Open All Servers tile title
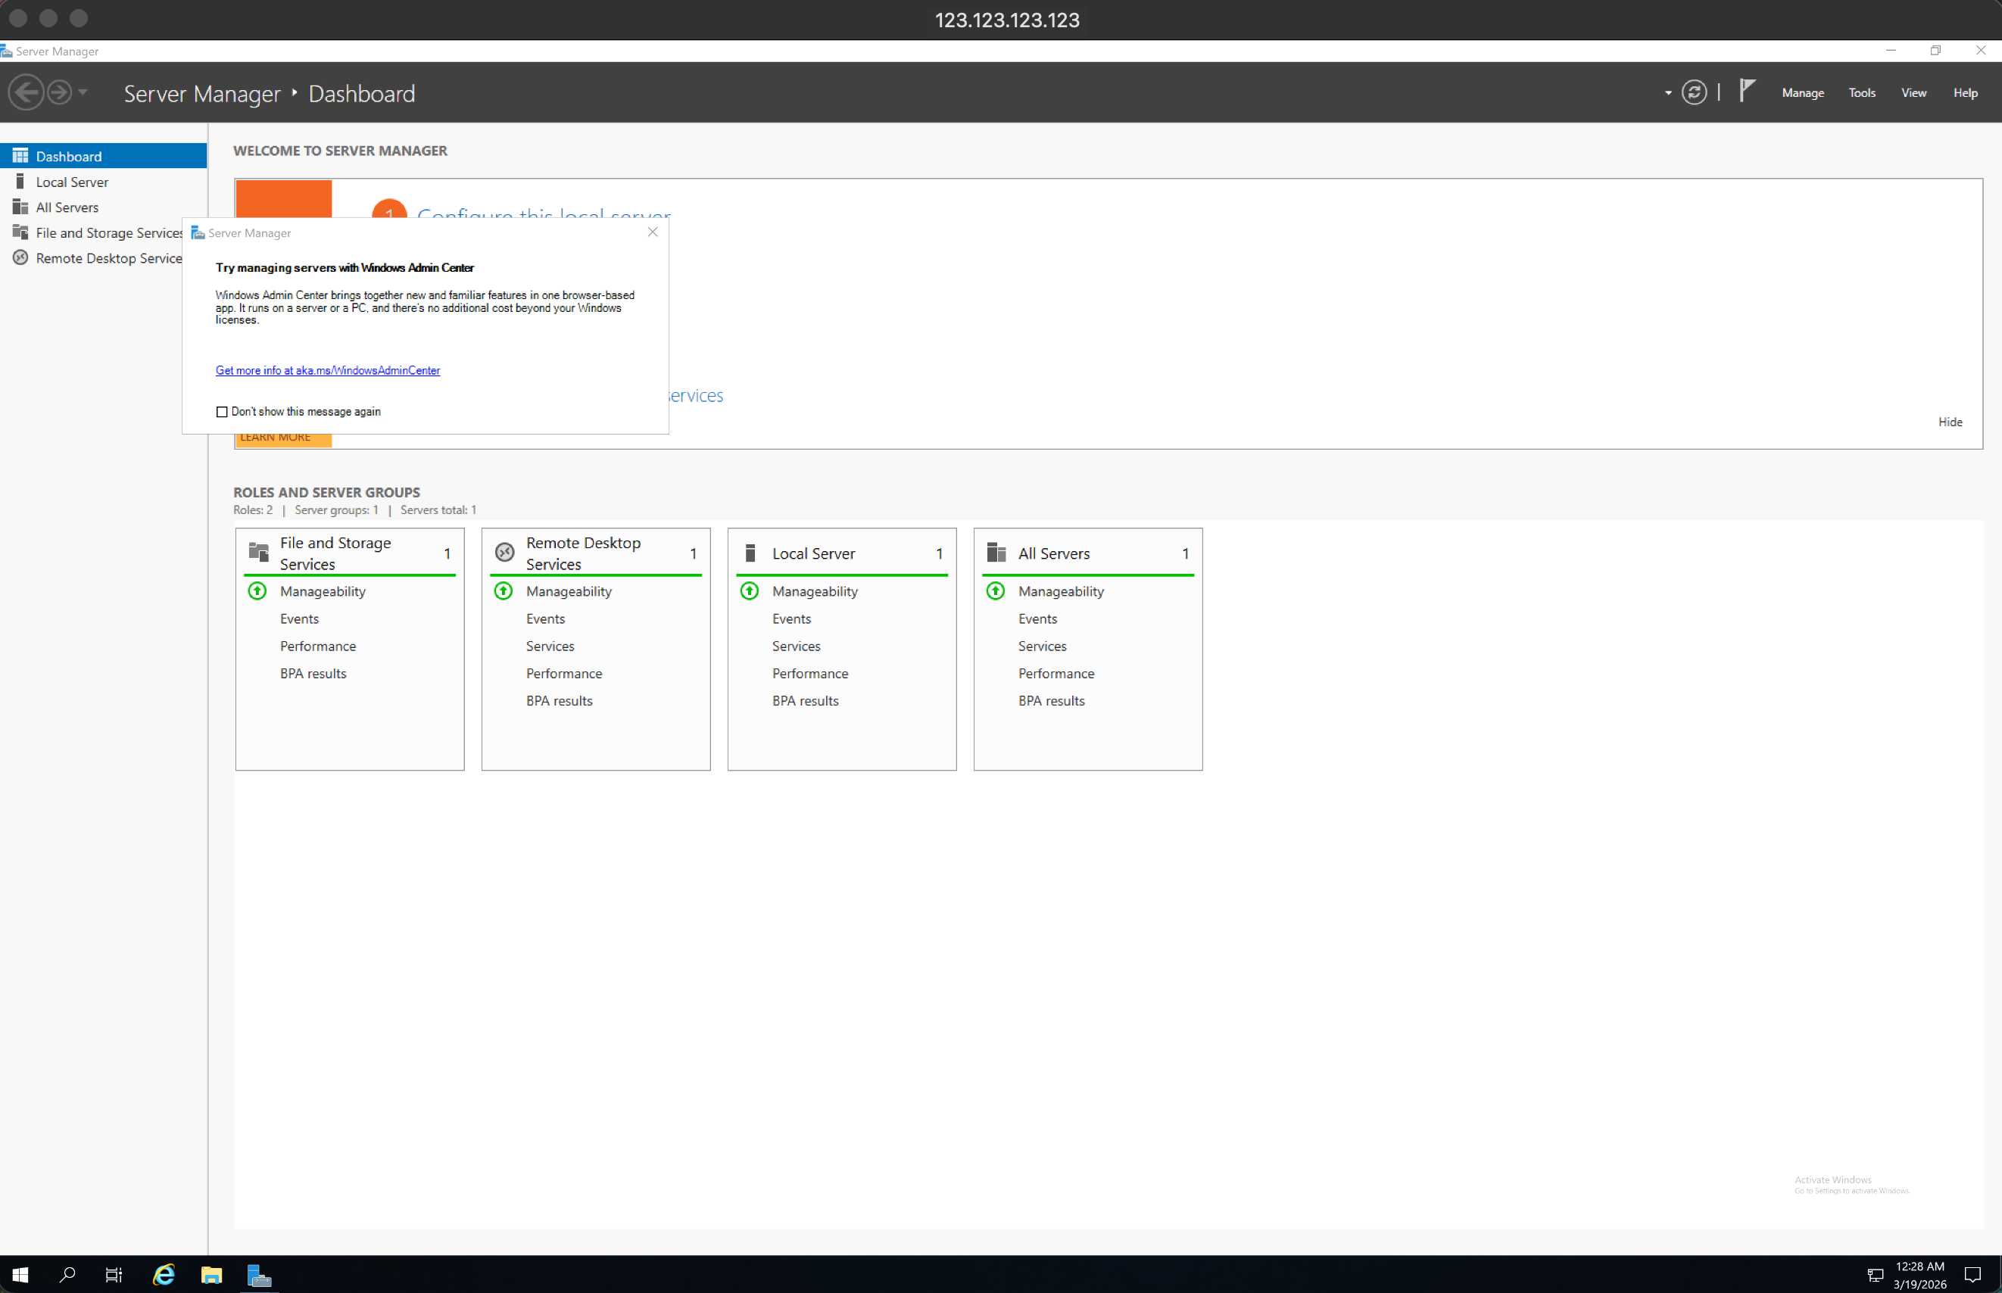Viewport: 2002px width, 1293px height. coord(1054,554)
